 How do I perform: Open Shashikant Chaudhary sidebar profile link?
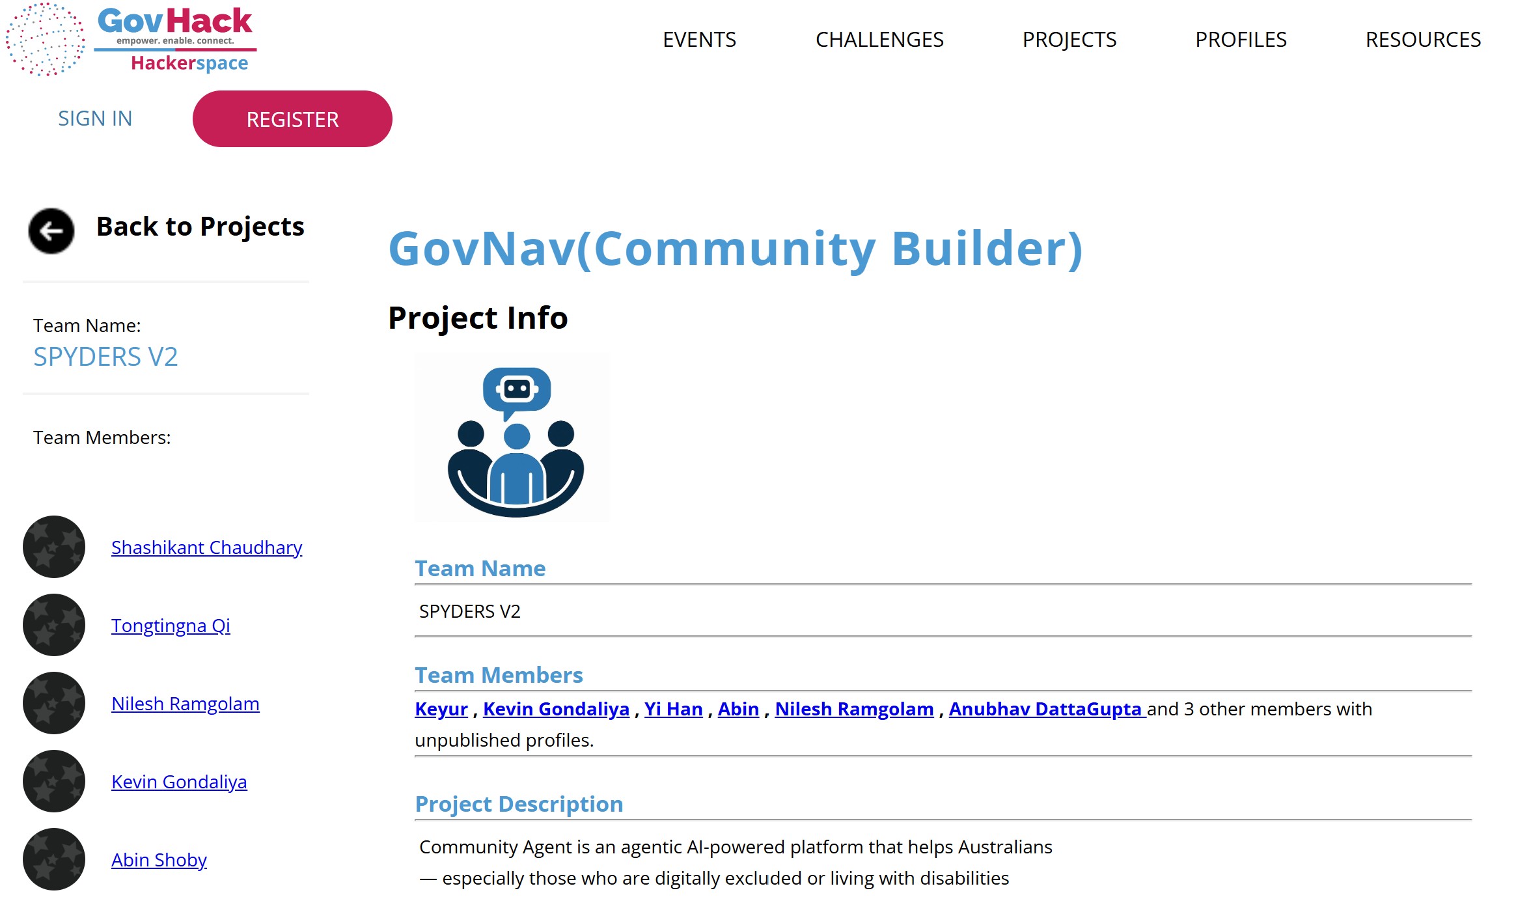[206, 547]
